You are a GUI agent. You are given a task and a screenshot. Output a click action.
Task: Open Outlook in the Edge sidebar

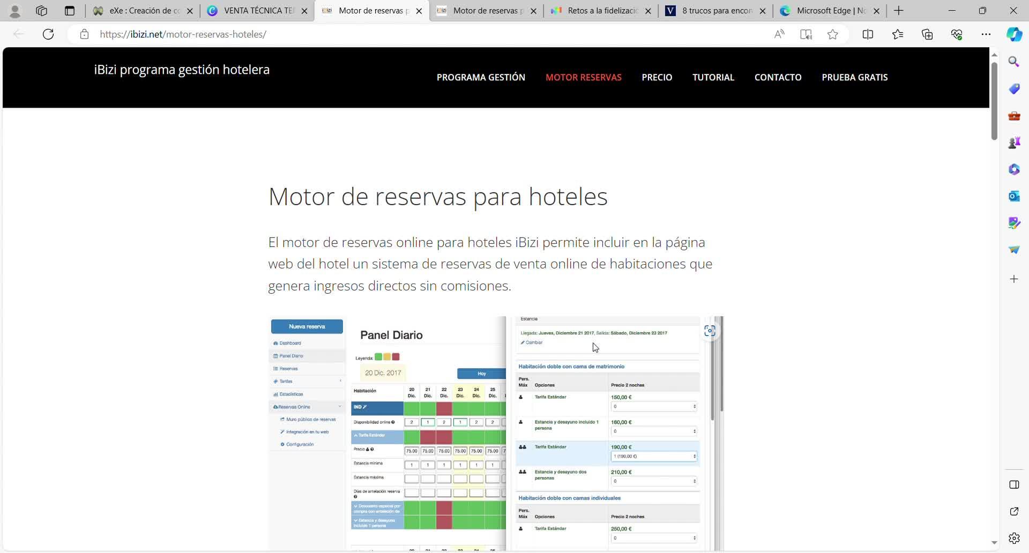[1014, 196]
